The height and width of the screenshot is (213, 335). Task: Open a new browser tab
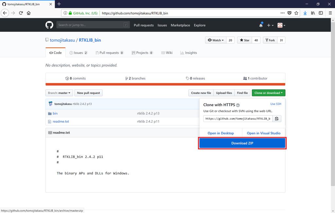(59, 4)
